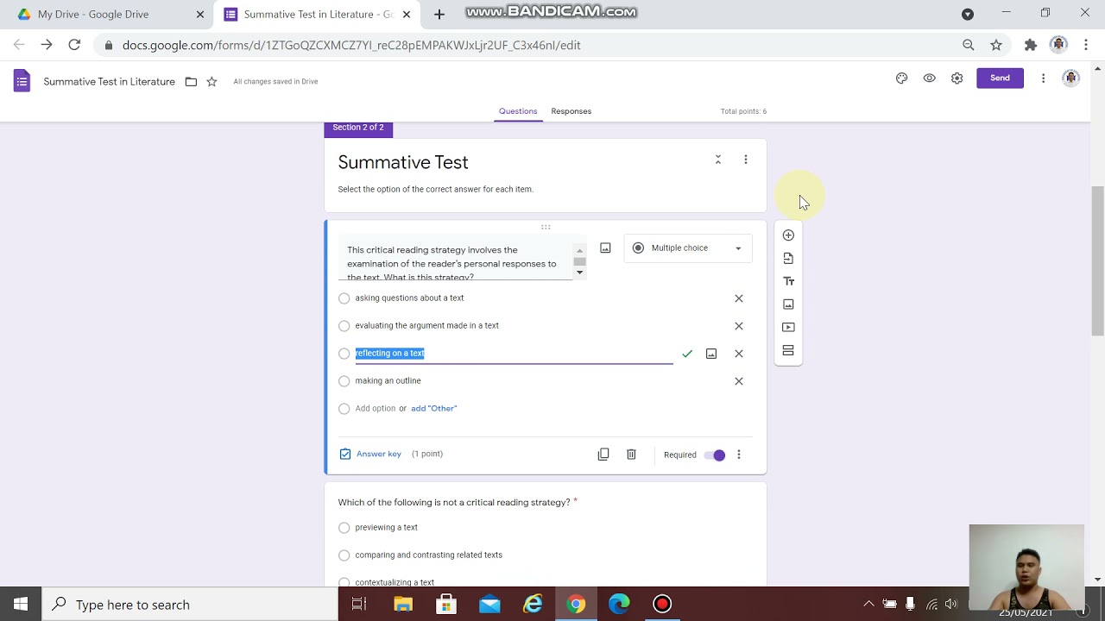
Task: Collapse the Summative Test section
Action: point(717,160)
